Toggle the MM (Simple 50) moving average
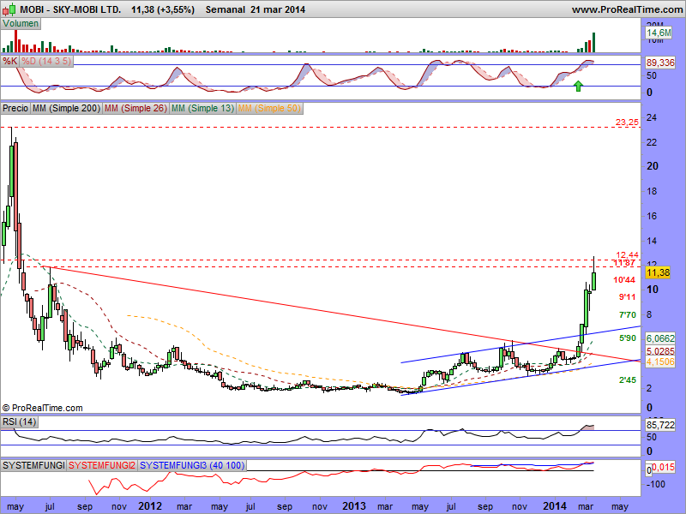This screenshot has height=514, width=686. [269, 109]
